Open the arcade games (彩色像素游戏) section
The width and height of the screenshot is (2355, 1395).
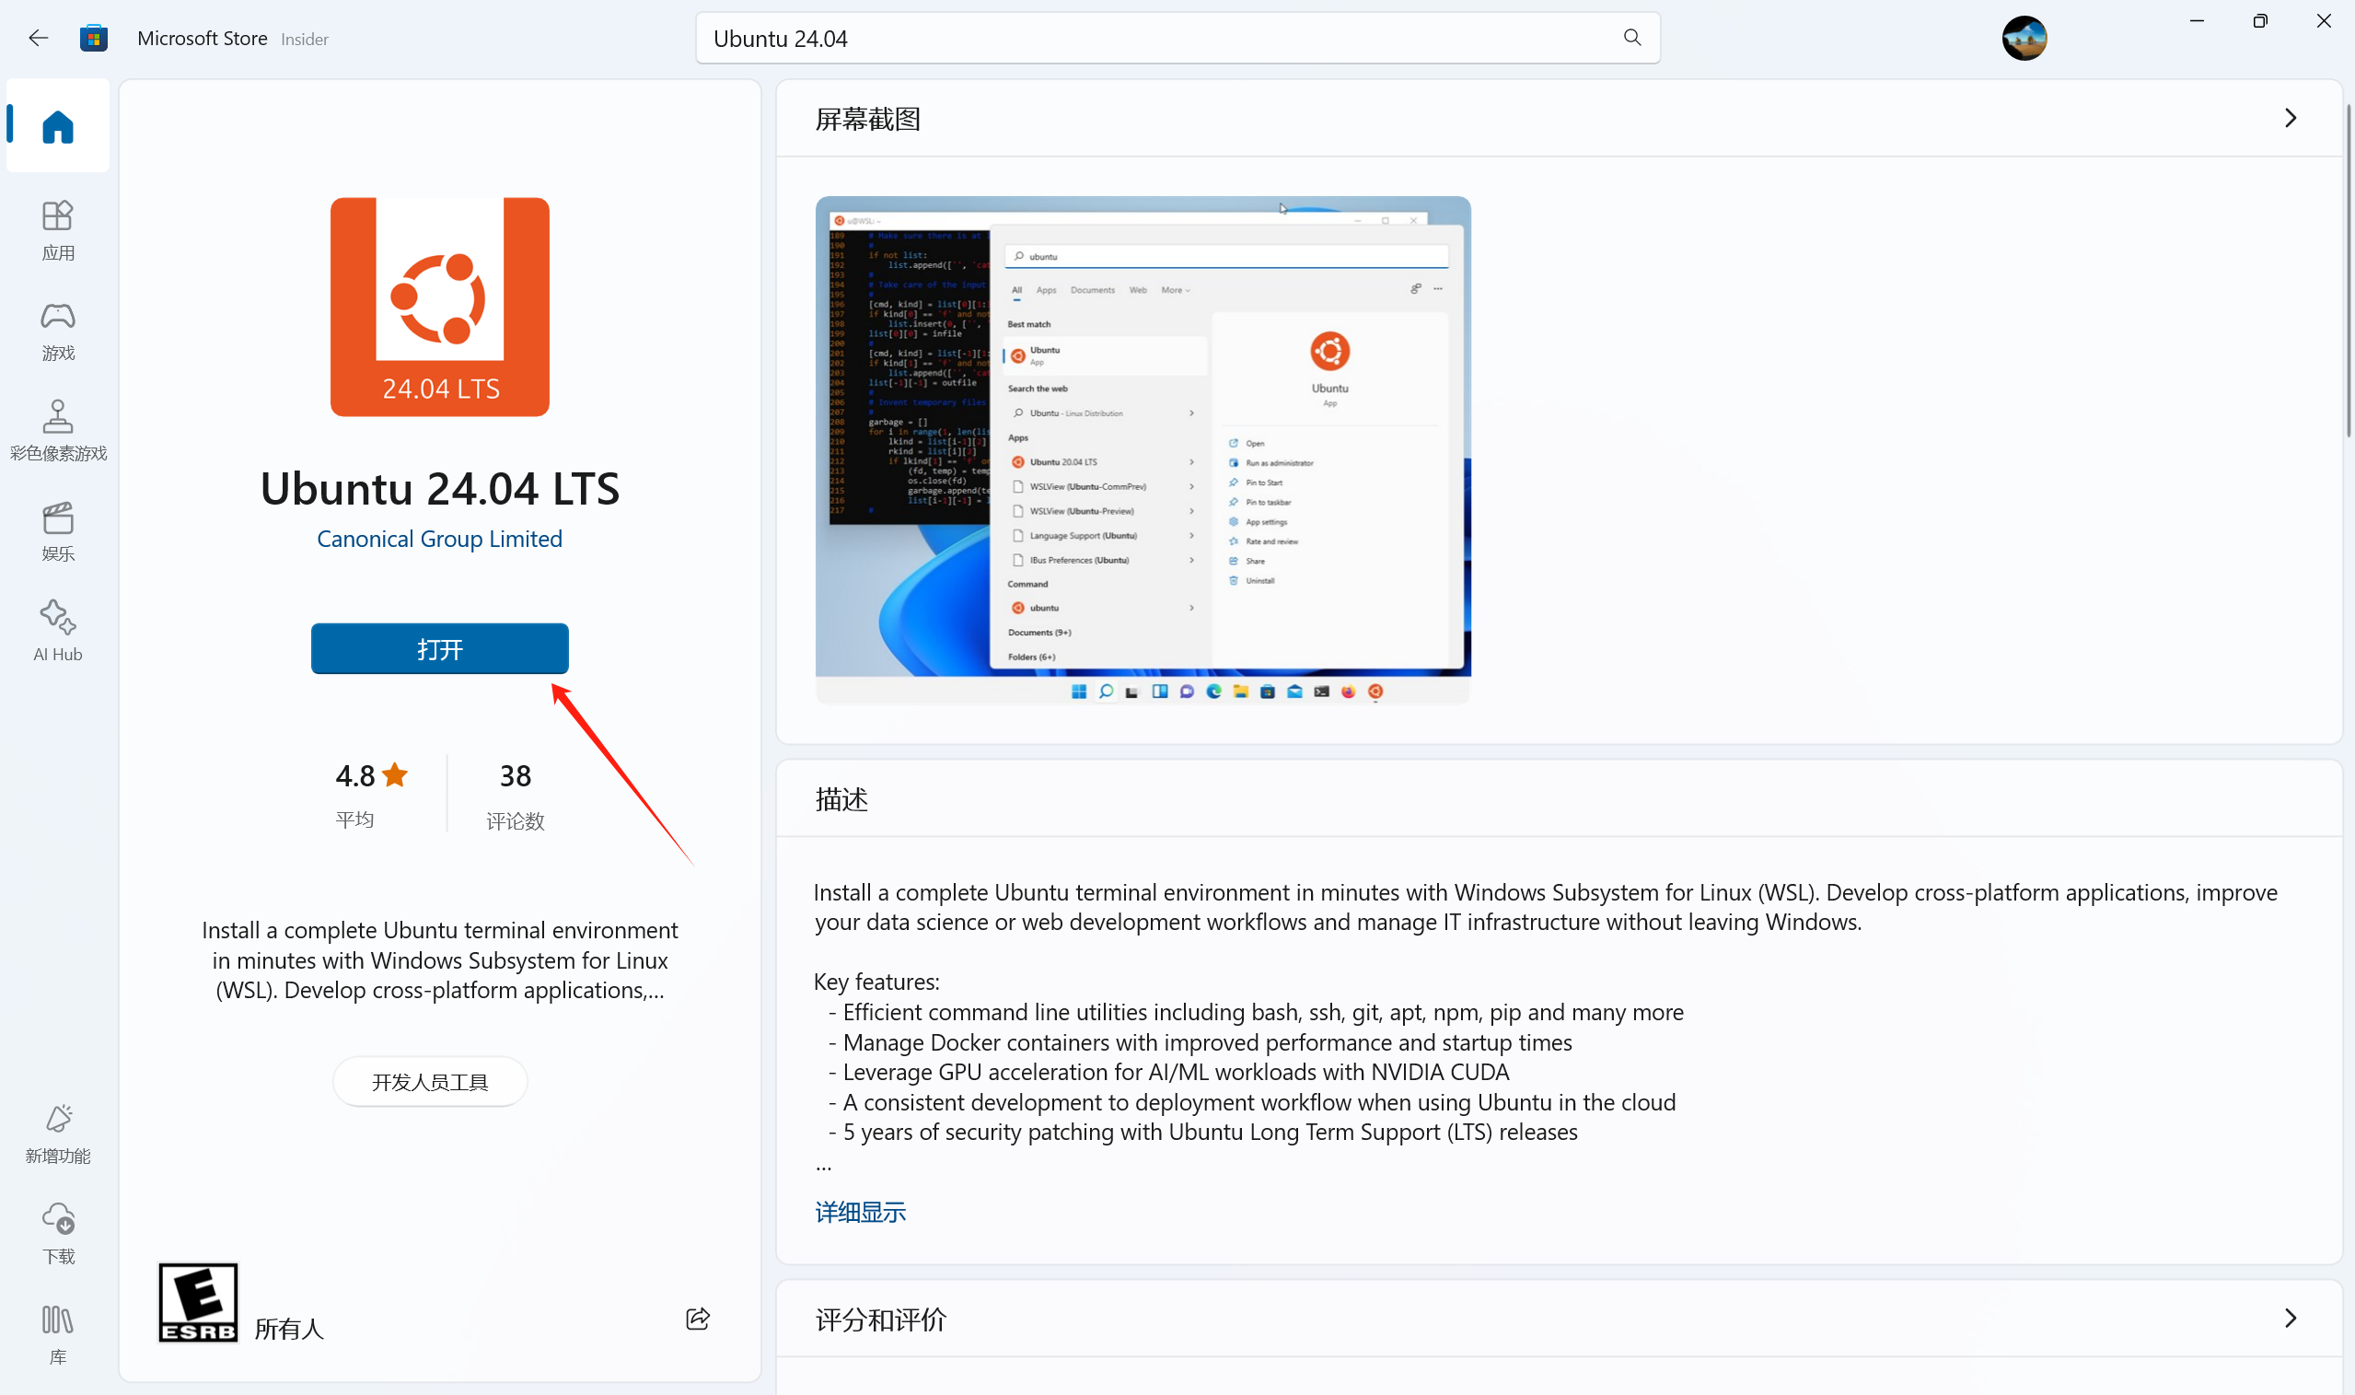[x=57, y=431]
